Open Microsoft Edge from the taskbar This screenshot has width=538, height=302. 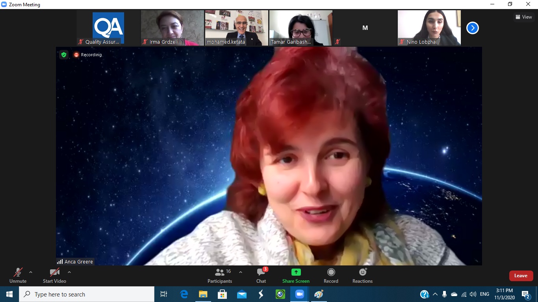point(184,294)
